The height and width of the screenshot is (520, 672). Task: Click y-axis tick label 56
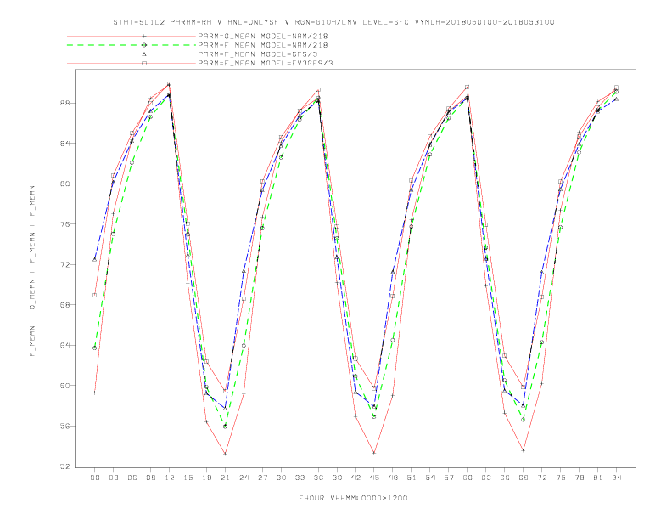[x=65, y=426]
